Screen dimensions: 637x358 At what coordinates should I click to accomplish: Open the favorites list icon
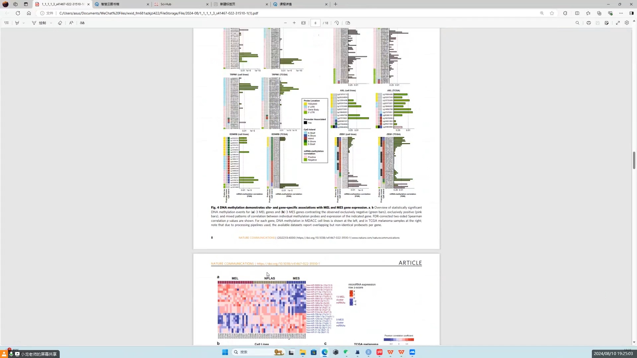tap(588, 13)
